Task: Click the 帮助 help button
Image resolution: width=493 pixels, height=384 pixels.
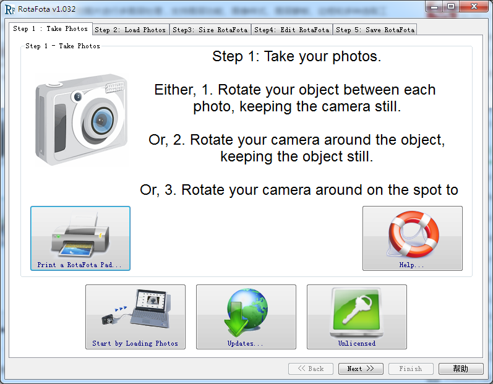Action: (461, 369)
